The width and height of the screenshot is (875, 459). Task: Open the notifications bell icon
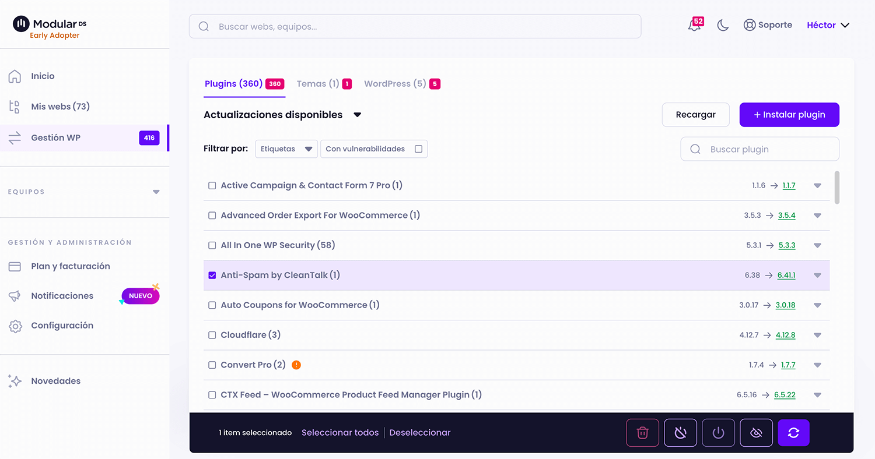(x=694, y=25)
